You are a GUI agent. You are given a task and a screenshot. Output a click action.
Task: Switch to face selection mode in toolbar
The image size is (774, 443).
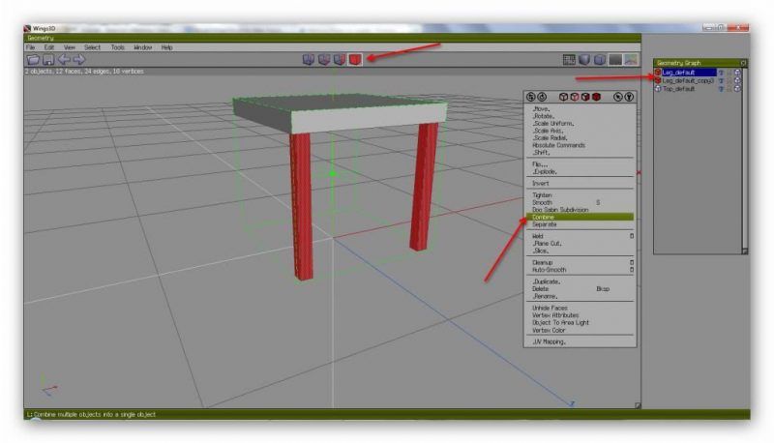point(340,59)
